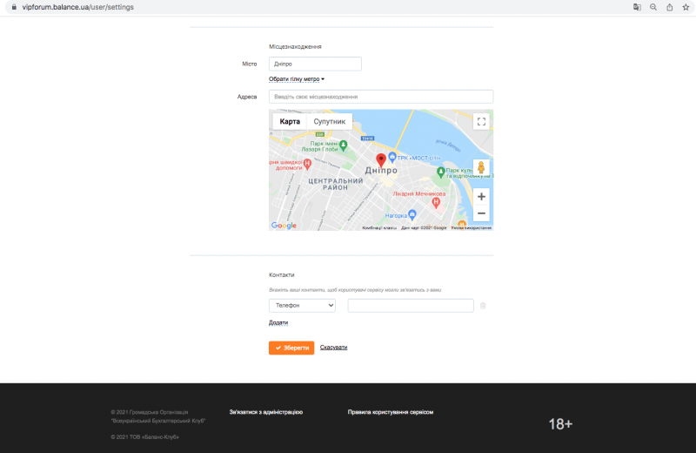Screen dimensions: 696x453
Task: Toggle fullscreen view of the map
Action: pos(481,122)
